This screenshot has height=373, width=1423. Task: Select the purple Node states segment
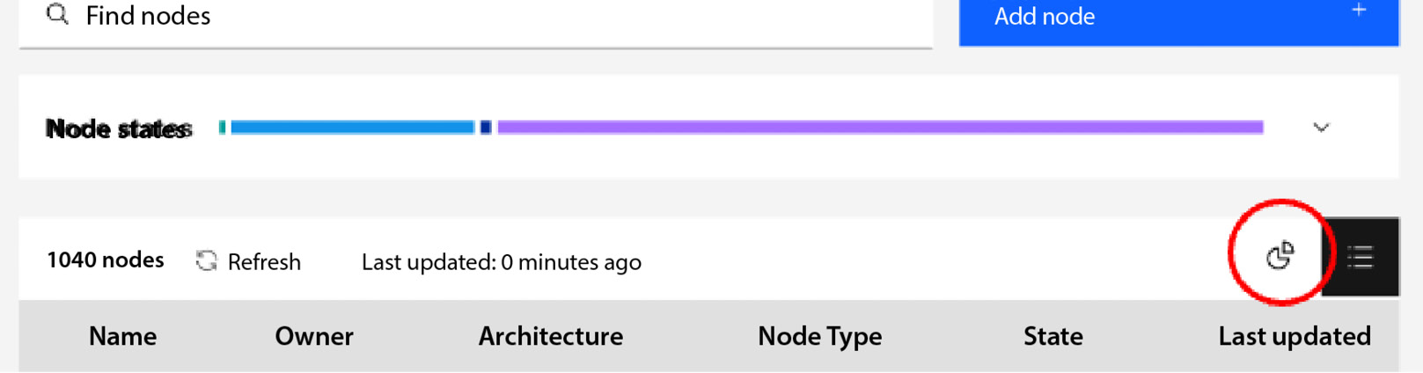coord(880,128)
